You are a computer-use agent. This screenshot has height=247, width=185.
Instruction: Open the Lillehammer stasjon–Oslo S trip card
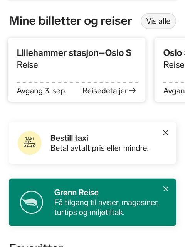77,69
